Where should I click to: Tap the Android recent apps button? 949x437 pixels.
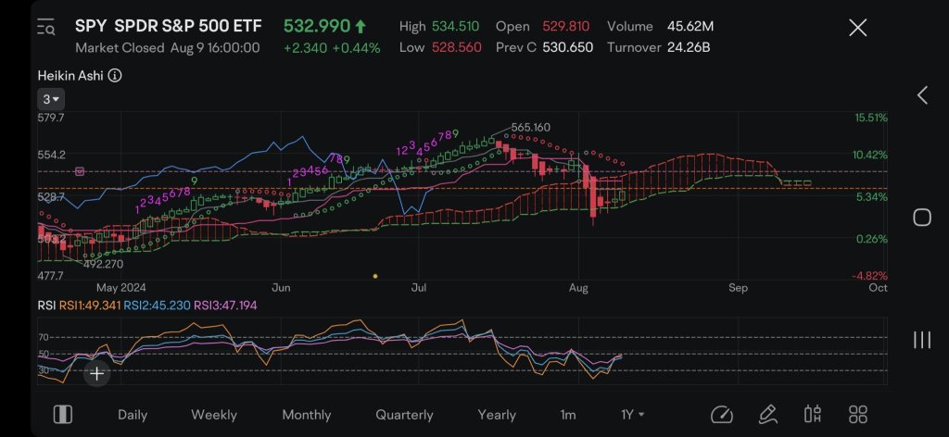pos(922,340)
